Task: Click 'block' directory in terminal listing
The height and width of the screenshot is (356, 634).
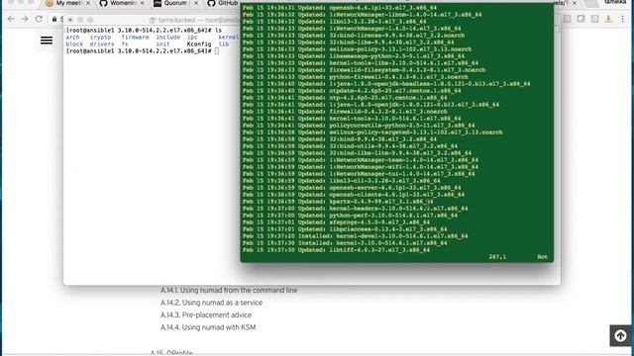Action: click(x=74, y=44)
